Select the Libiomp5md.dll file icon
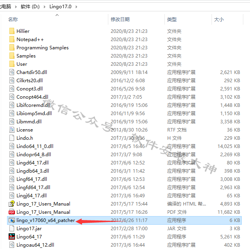250x249 pixels. [12, 114]
